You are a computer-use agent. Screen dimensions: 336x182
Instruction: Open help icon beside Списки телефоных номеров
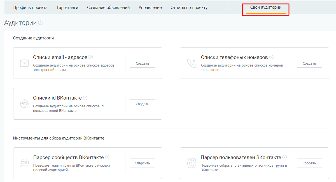click(271, 57)
